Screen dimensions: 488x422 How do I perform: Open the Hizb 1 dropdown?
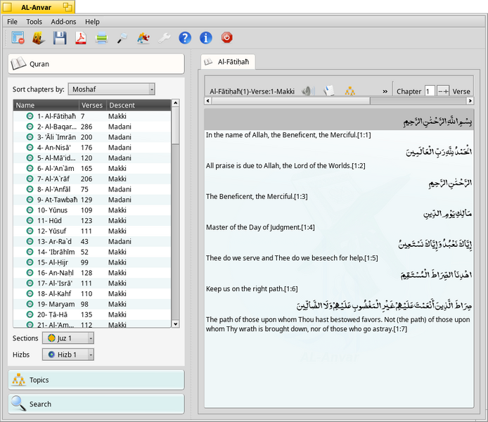pyautogui.click(x=68, y=354)
